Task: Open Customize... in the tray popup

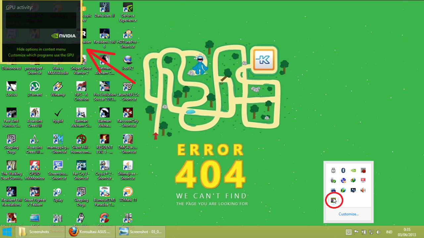Action: 348,214
